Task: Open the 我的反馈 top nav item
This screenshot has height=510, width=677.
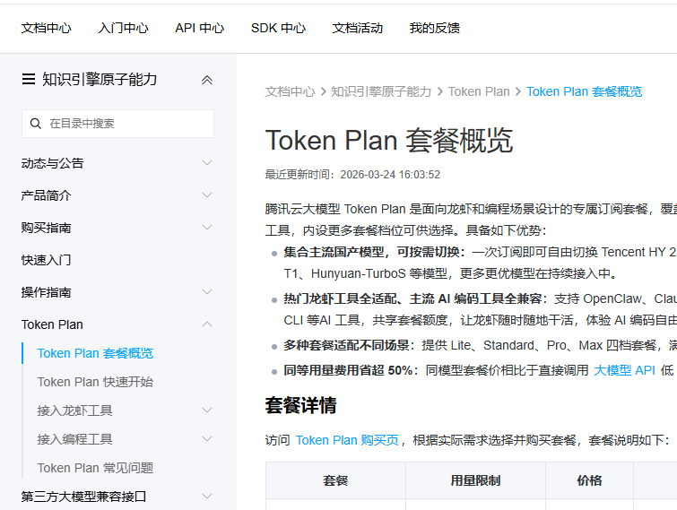Action: point(434,28)
